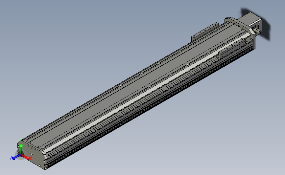The image size is (285, 175).
Task: Select the rear mounting bracket on the far side
Action: 204,32
